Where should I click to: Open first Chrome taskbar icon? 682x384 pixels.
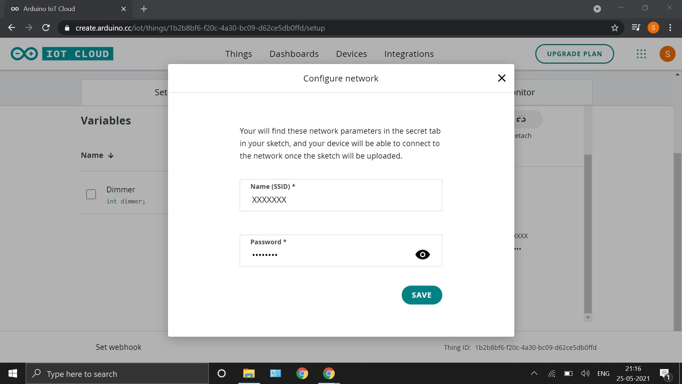point(302,374)
